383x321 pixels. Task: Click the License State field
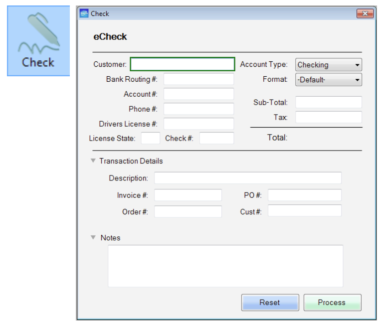coord(150,138)
